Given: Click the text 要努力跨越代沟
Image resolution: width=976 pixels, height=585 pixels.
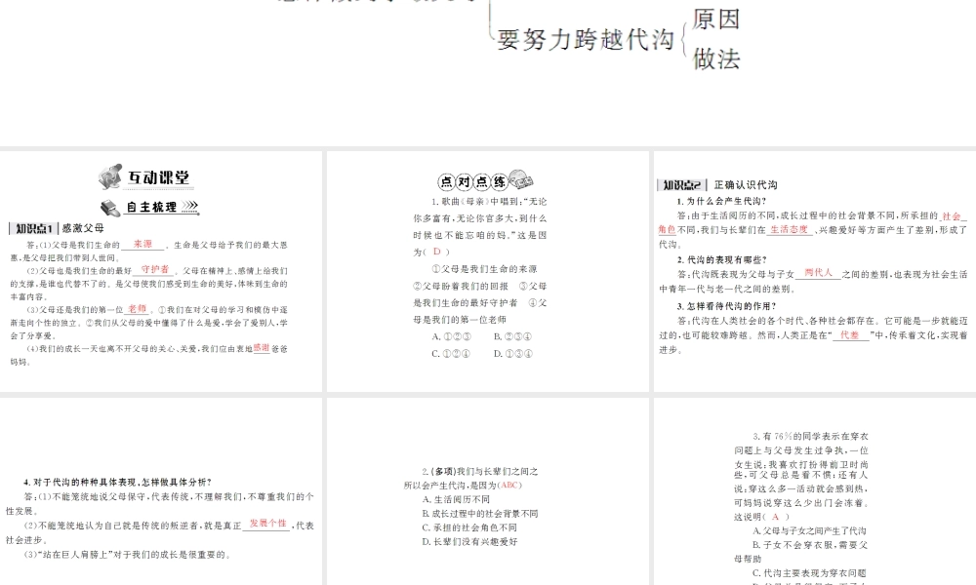Looking at the screenshot, I should click(586, 39).
